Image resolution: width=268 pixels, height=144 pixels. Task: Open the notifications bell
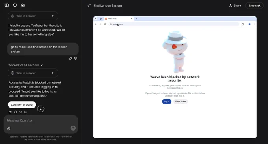click(x=15, y=5)
